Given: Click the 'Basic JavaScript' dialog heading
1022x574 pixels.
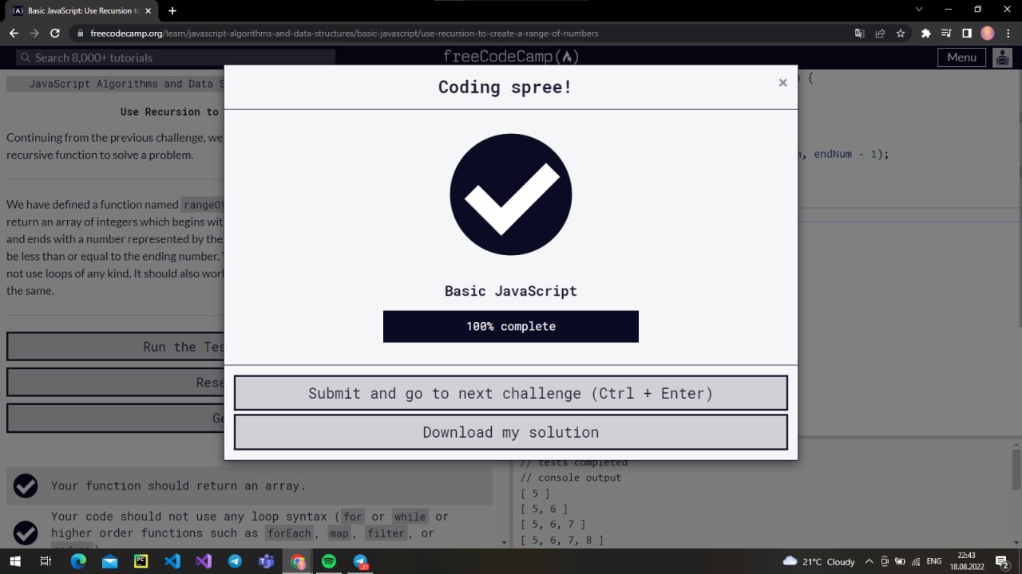Looking at the screenshot, I should click(511, 291).
